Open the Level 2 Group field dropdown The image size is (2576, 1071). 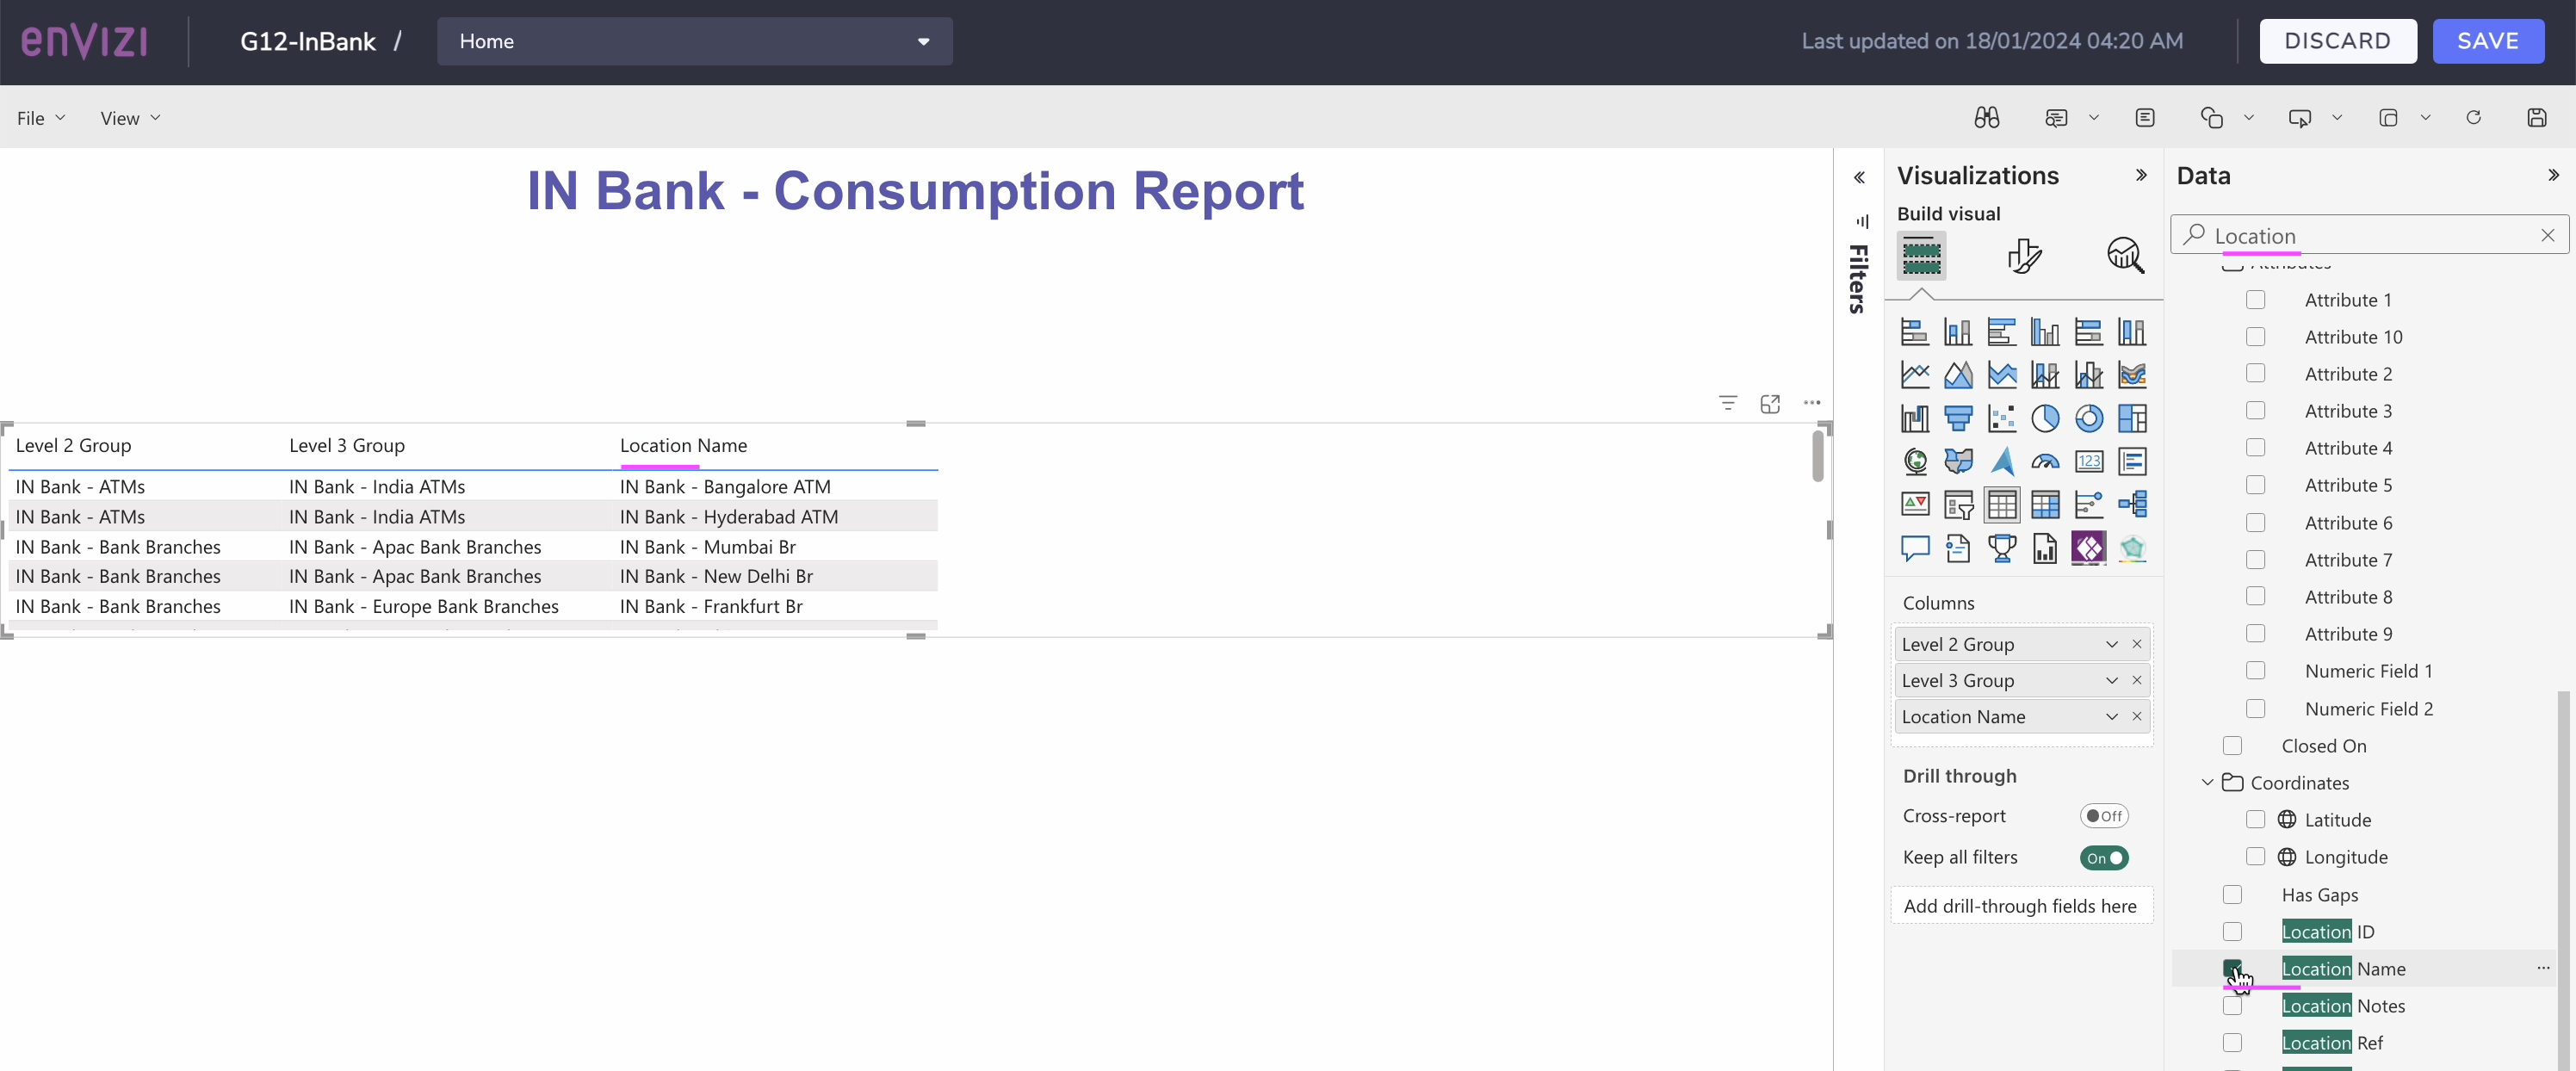pos(2111,644)
